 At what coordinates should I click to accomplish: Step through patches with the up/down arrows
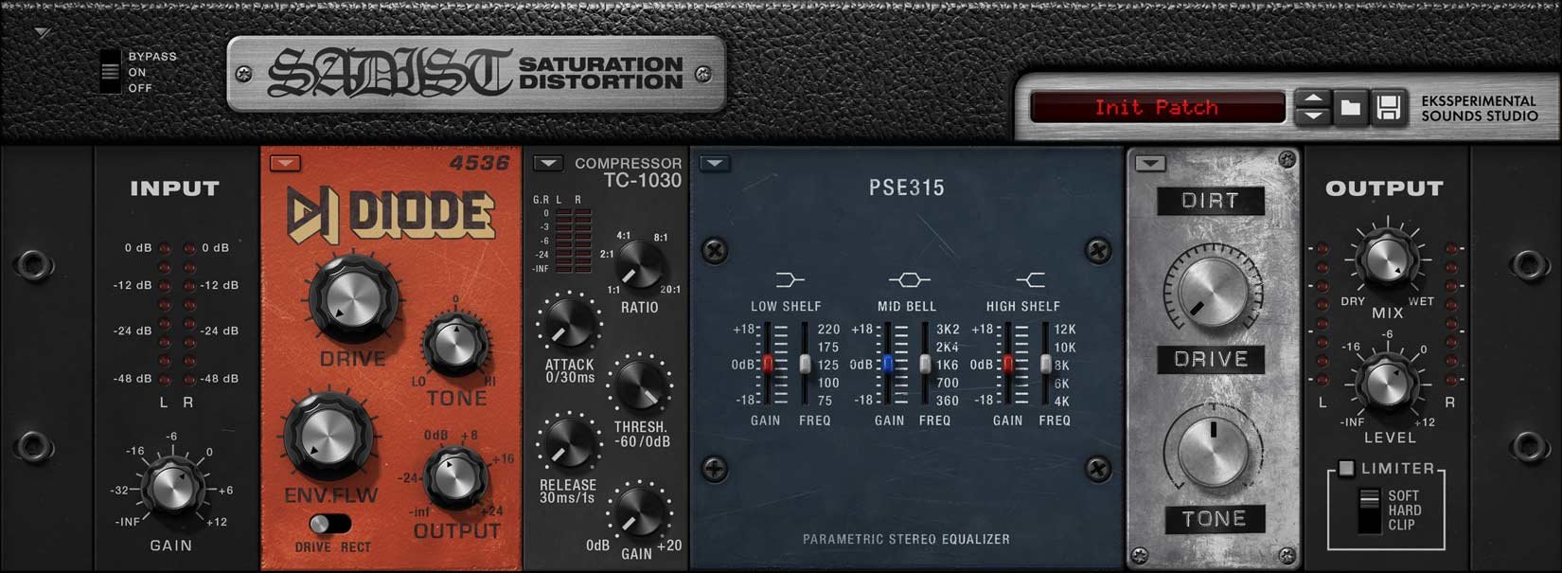tap(1312, 107)
